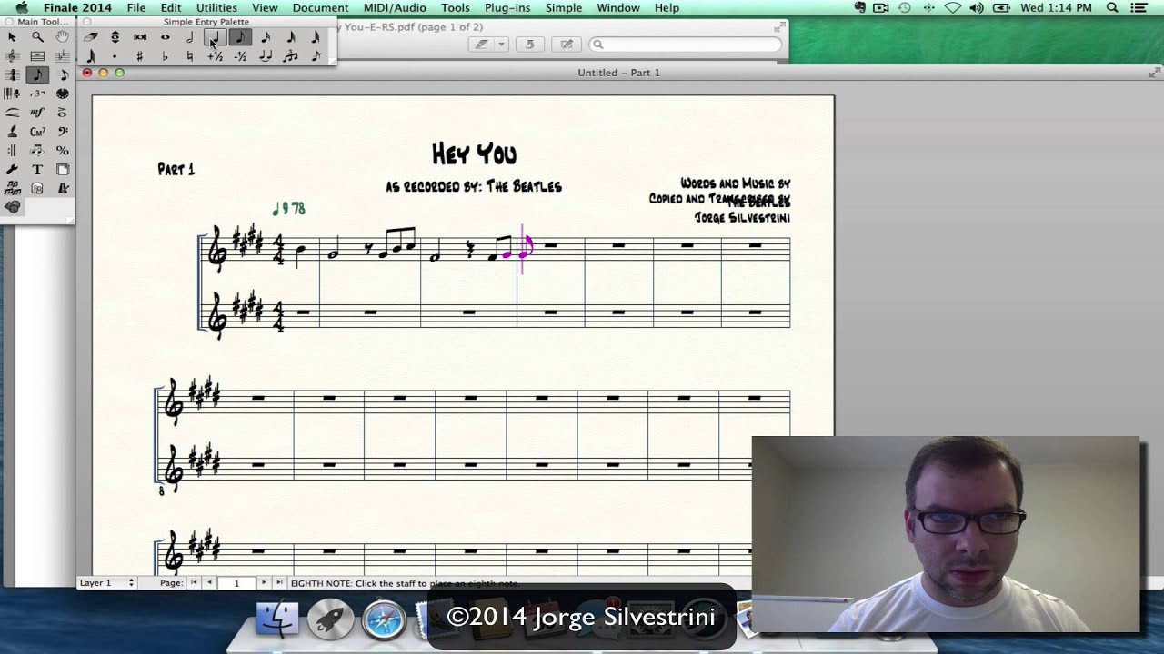This screenshot has height=654, width=1164.
Task: Go to the first page
Action: [194, 582]
